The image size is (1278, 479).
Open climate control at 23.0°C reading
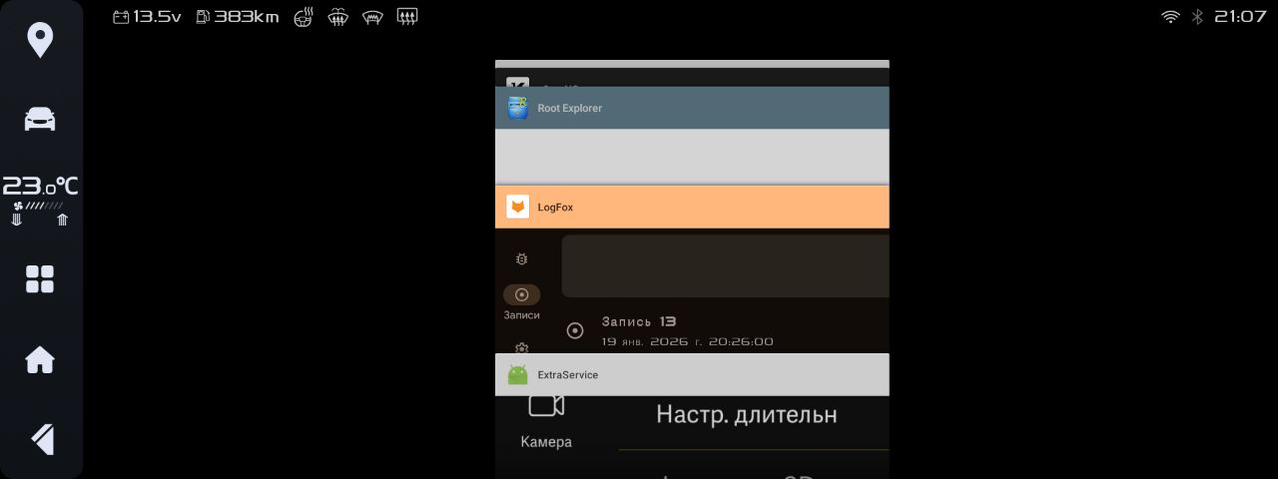pos(40,186)
